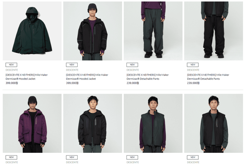Click the 399,000원 price under the black hooded jacket
This screenshot has height=164, width=246.
pyautogui.click(x=72, y=83)
